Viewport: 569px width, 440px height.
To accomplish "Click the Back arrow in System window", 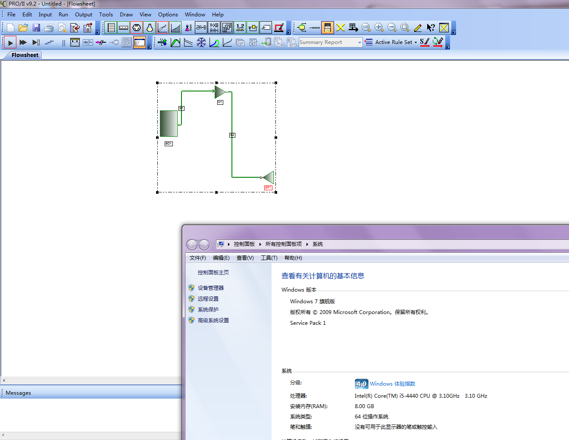I will tap(192, 245).
